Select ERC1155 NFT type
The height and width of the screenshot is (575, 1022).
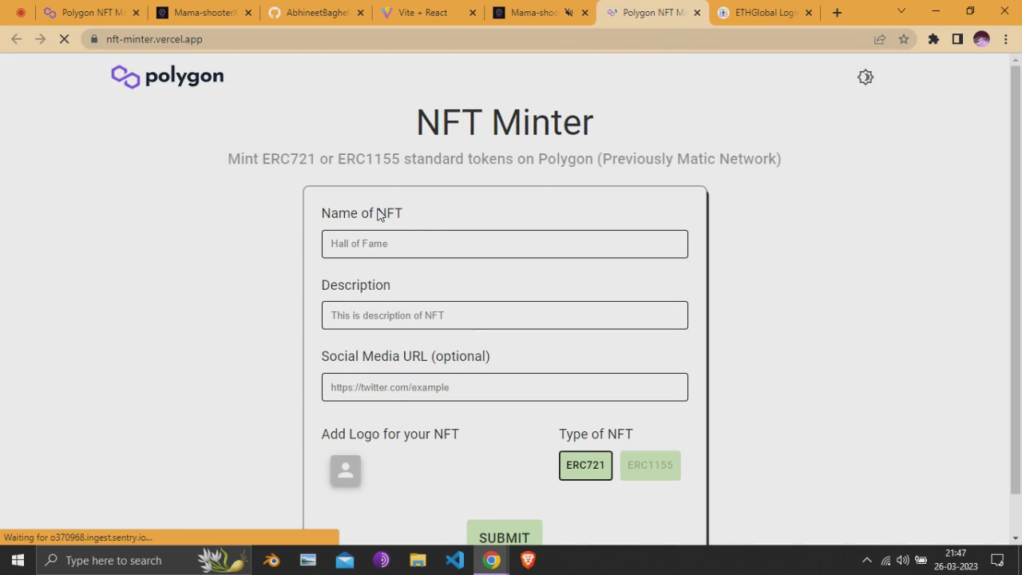pos(650,466)
